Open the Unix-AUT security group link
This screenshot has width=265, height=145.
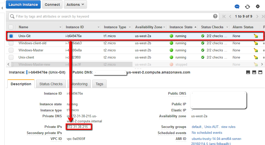[x=212, y=127]
